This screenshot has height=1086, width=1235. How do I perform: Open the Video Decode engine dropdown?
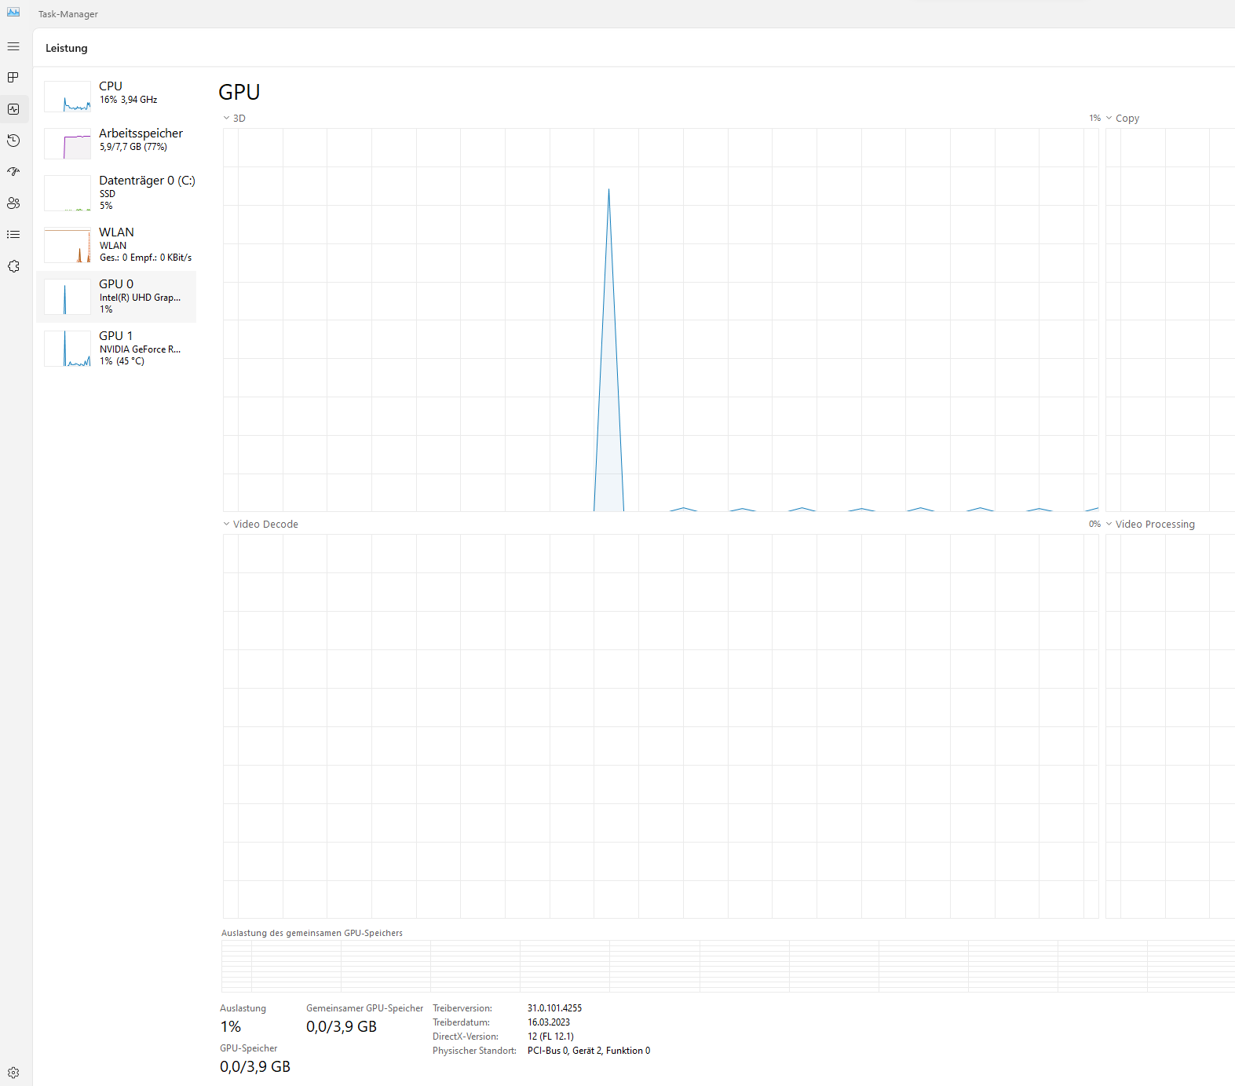pyautogui.click(x=261, y=525)
